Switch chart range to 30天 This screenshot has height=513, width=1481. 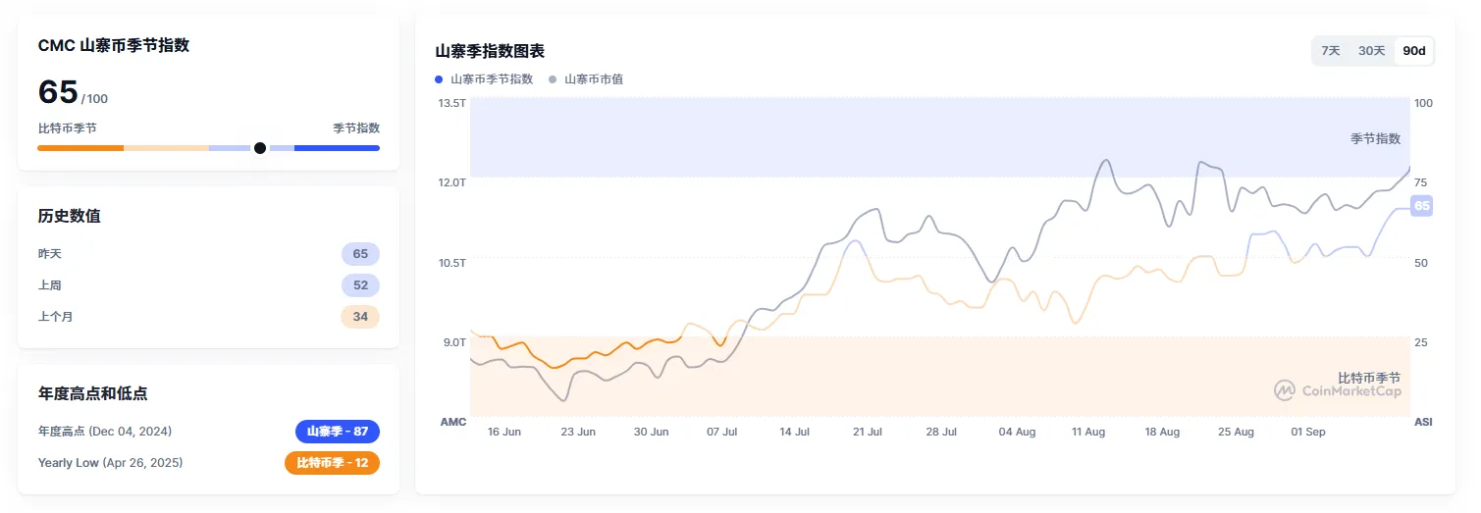click(x=1371, y=51)
